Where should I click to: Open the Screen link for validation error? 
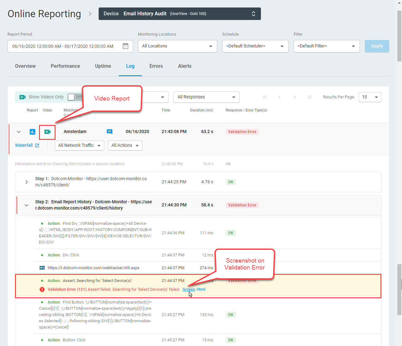[x=189, y=289]
